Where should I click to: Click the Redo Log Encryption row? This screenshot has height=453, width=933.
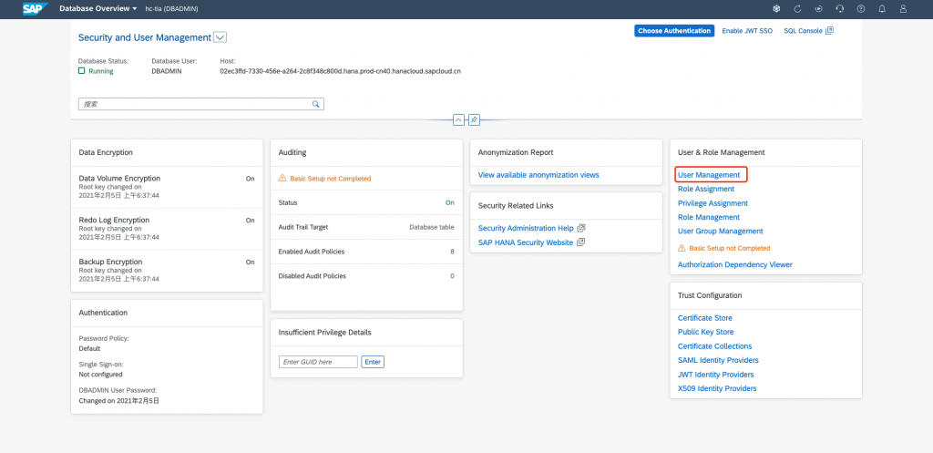[x=167, y=229]
